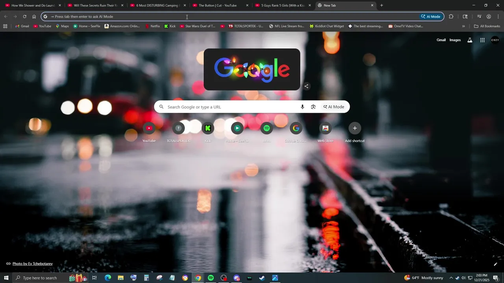Image resolution: width=504 pixels, height=283 pixels.
Task: Open the Spotify shortcut tile
Action: click(x=267, y=132)
